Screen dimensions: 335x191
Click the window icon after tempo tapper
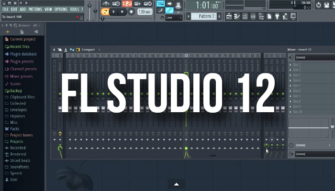tap(293, 16)
